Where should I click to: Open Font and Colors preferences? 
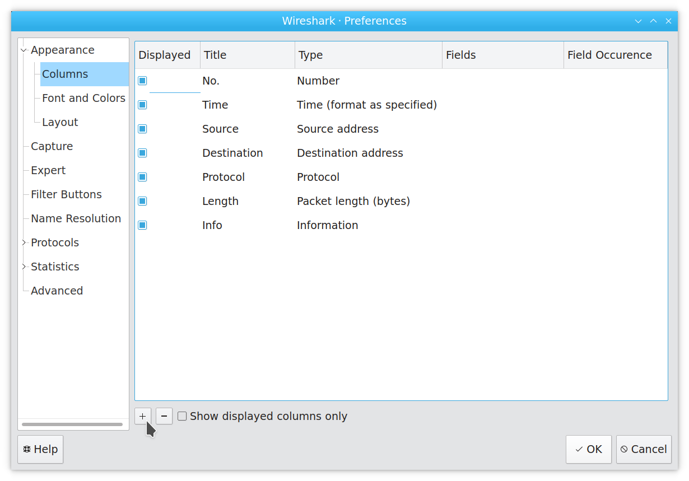[83, 98]
